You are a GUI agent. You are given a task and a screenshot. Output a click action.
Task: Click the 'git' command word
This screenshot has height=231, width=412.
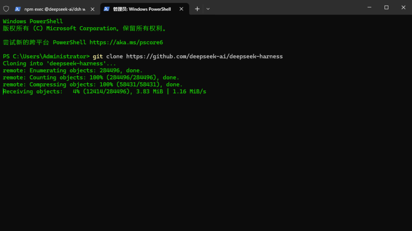tap(98, 56)
